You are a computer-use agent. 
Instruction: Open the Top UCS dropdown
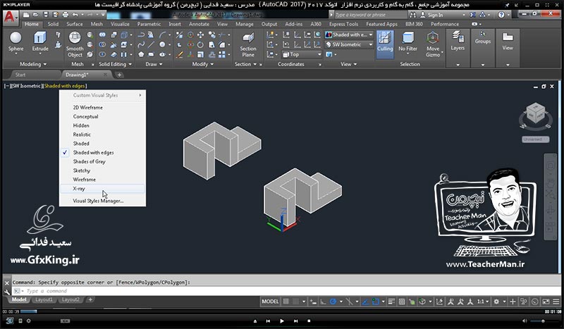302,55
